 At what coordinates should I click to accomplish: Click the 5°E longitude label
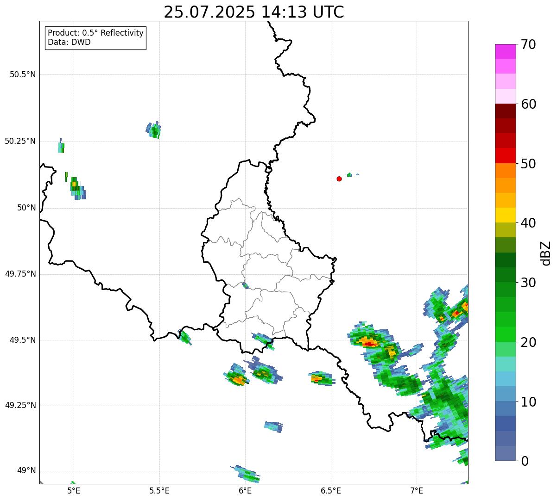tap(74, 490)
